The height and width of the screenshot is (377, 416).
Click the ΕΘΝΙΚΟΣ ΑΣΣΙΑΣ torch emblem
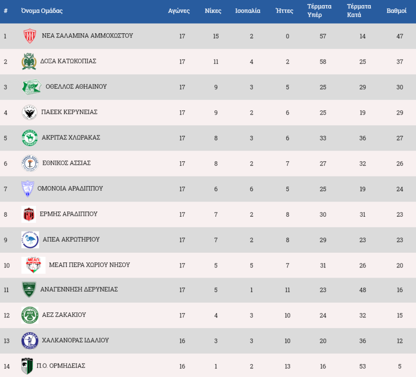point(30,163)
